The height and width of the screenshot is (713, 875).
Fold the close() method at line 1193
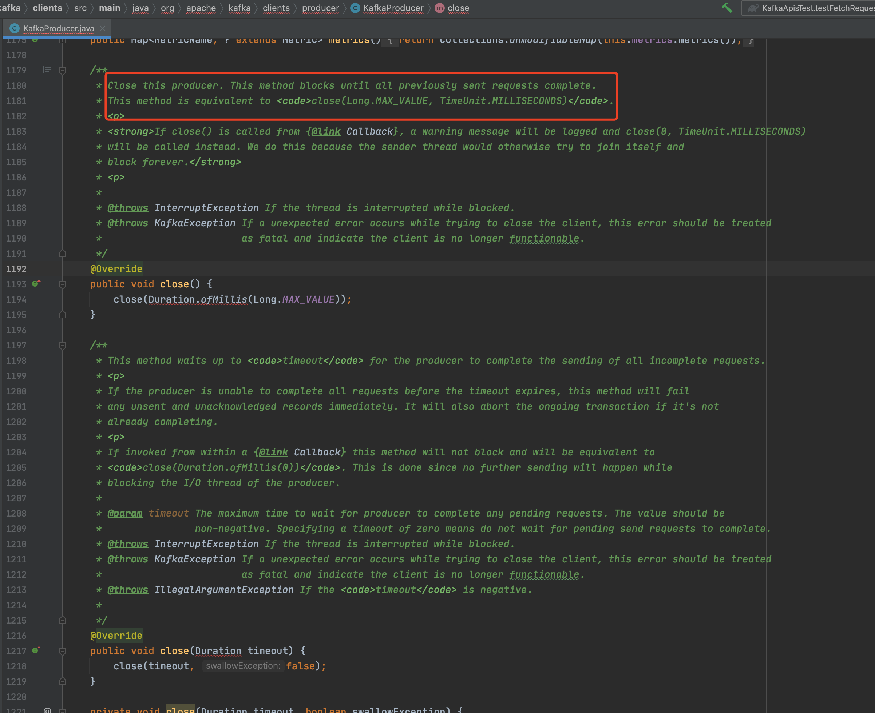pos(63,284)
